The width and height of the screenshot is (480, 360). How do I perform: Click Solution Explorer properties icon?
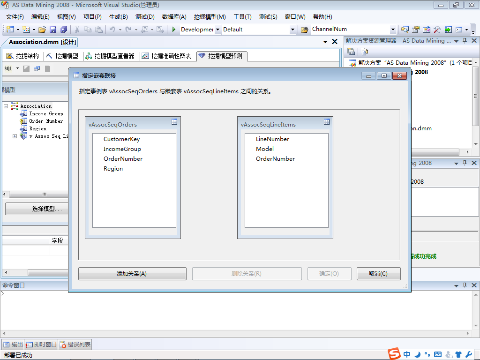(351, 52)
